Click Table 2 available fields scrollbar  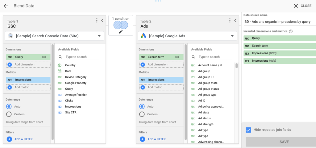coord(237,66)
